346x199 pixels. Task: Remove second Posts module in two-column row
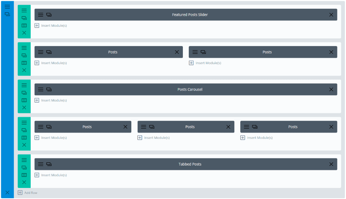click(331, 52)
